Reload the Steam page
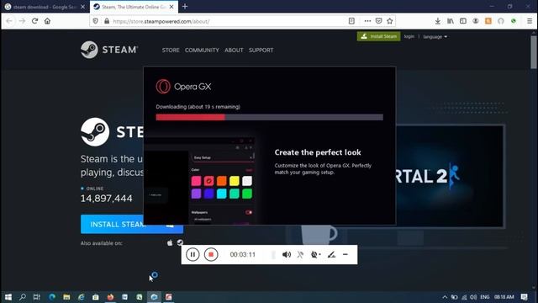 pos(34,21)
